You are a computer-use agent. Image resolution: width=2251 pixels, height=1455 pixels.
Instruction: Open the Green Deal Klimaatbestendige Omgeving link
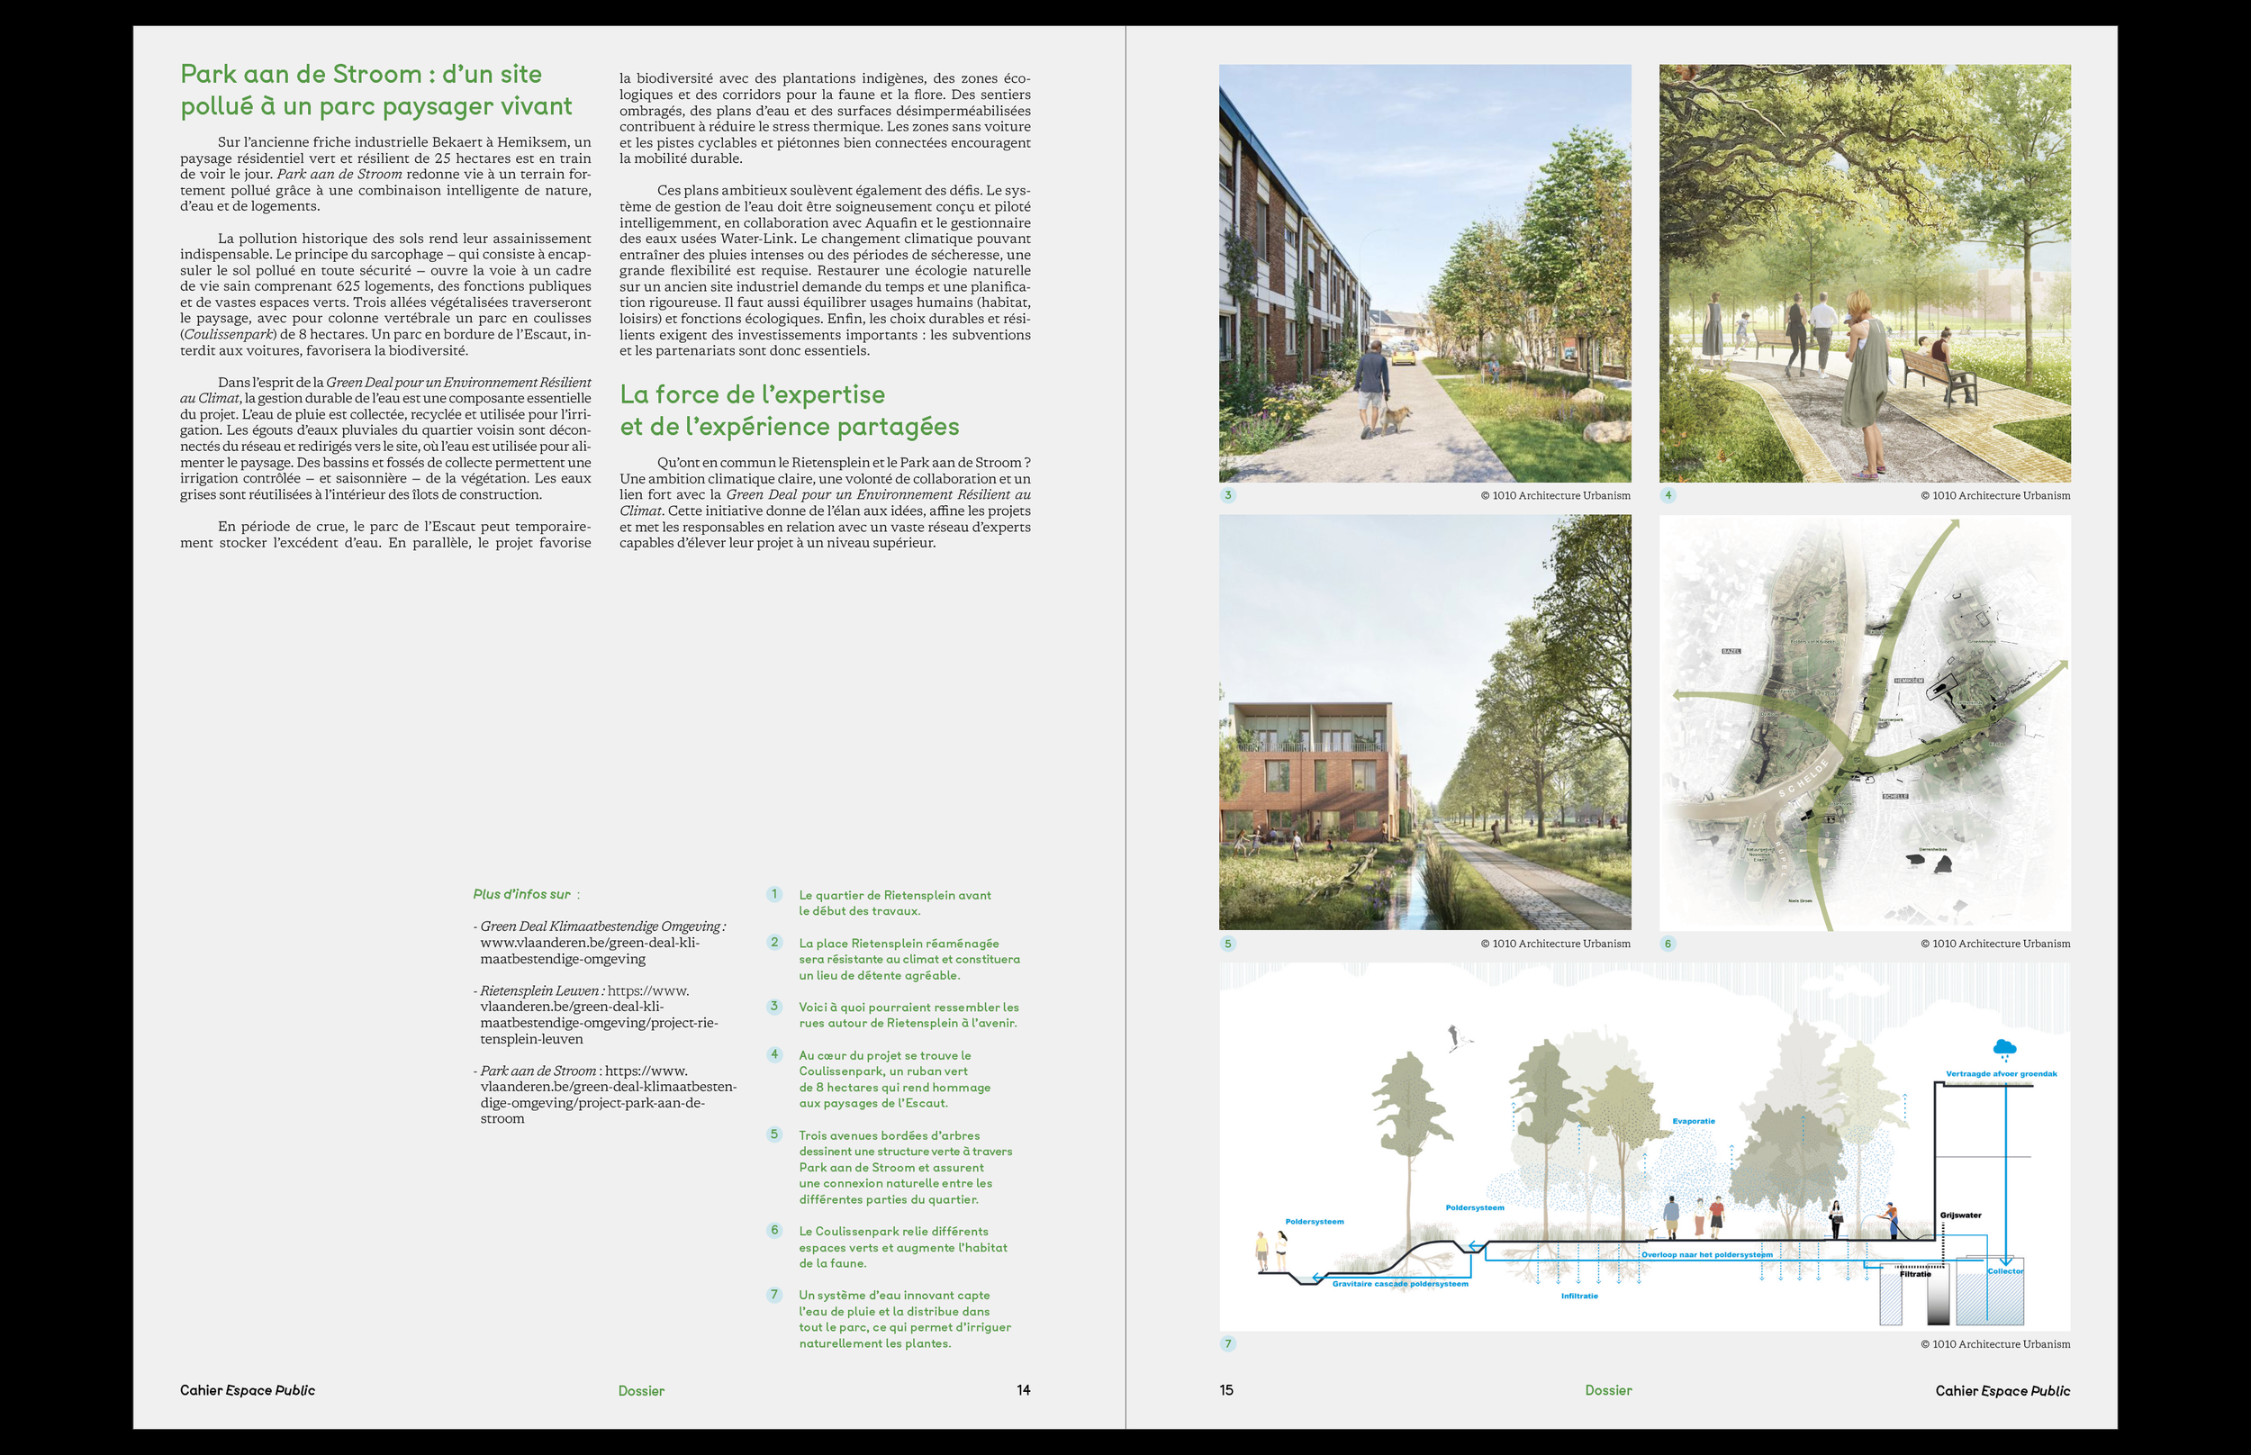[x=590, y=943]
